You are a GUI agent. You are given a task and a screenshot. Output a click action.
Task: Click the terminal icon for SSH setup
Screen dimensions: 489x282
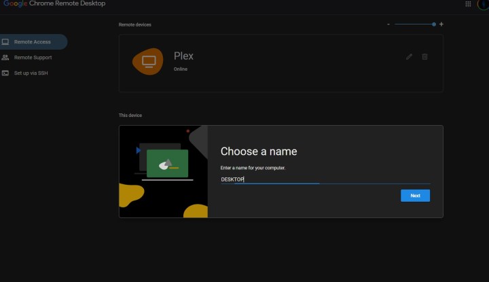pos(5,73)
